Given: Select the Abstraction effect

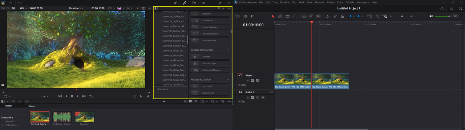Looking at the screenshot, I should [x=210, y=86].
